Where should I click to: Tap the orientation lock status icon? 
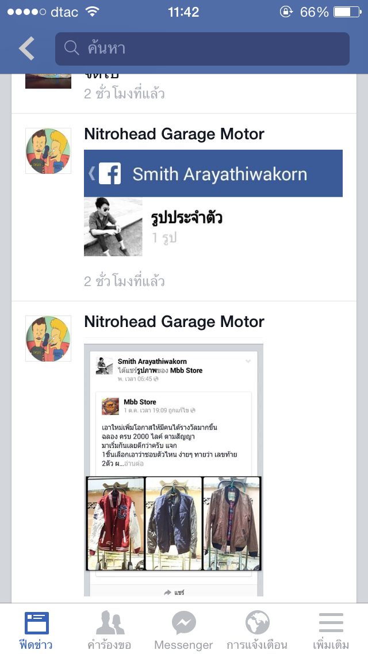[x=286, y=12]
